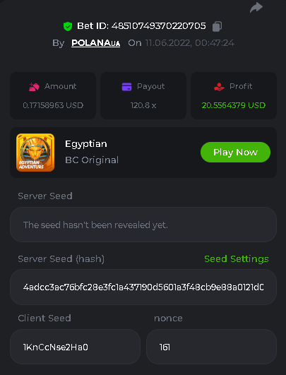286x375 pixels.
Task: Click the nonce field showing 161
Action: (x=211, y=347)
